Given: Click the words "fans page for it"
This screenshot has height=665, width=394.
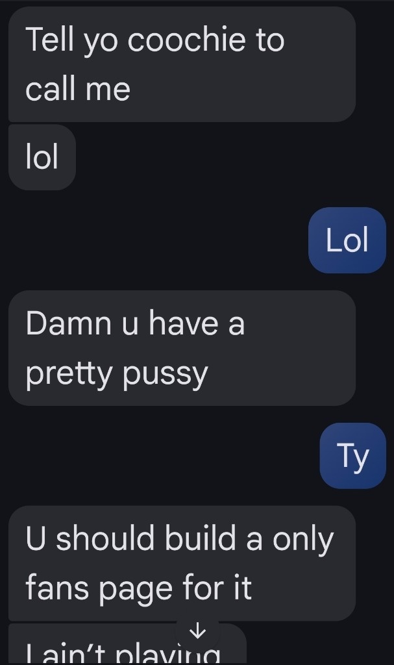Looking at the screenshot, I should pyautogui.click(x=139, y=588).
